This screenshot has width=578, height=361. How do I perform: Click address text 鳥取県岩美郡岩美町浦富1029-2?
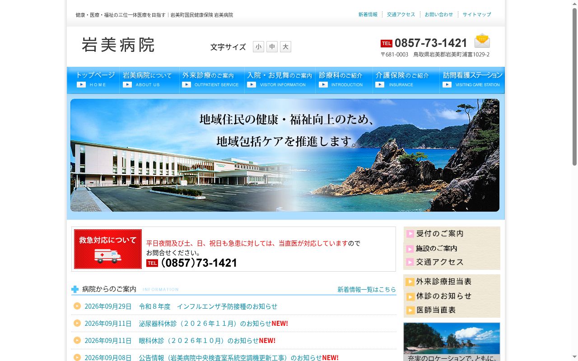click(x=451, y=55)
